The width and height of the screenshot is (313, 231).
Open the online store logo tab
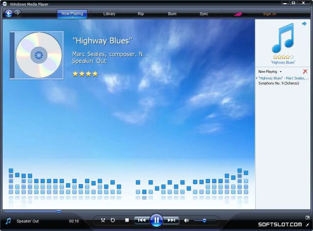click(x=241, y=14)
